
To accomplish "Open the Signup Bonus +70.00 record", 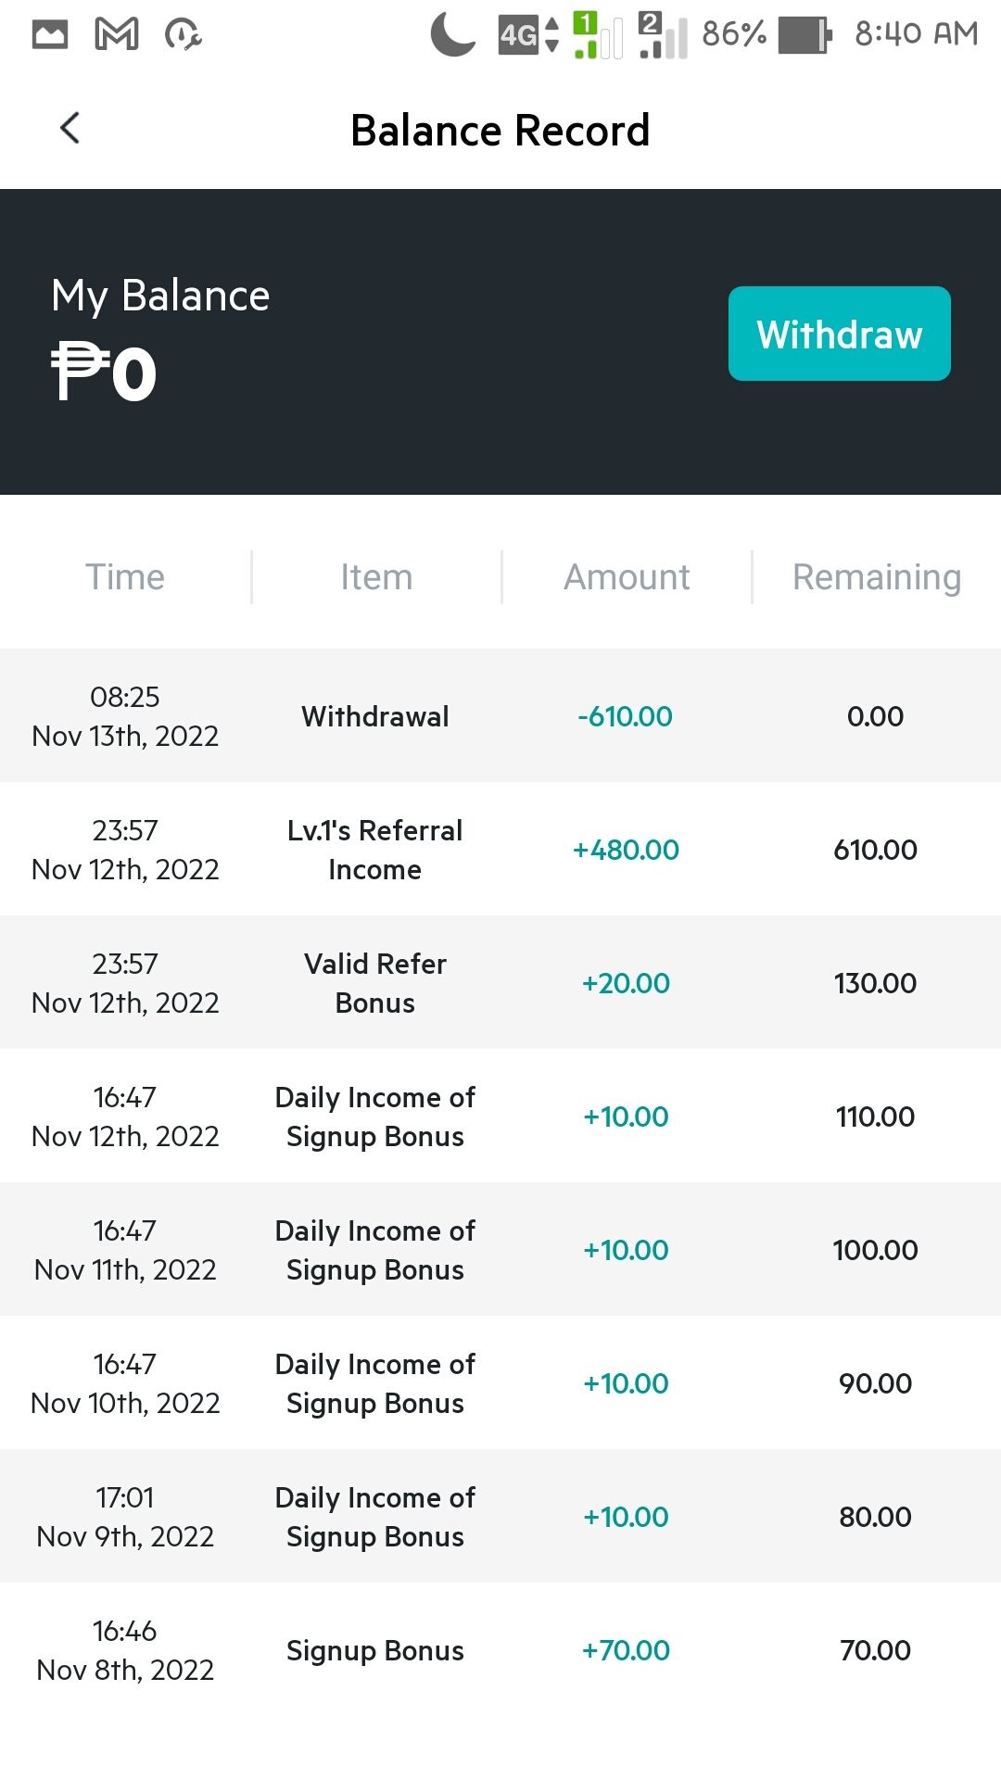I will click(x=500, y=1649).
